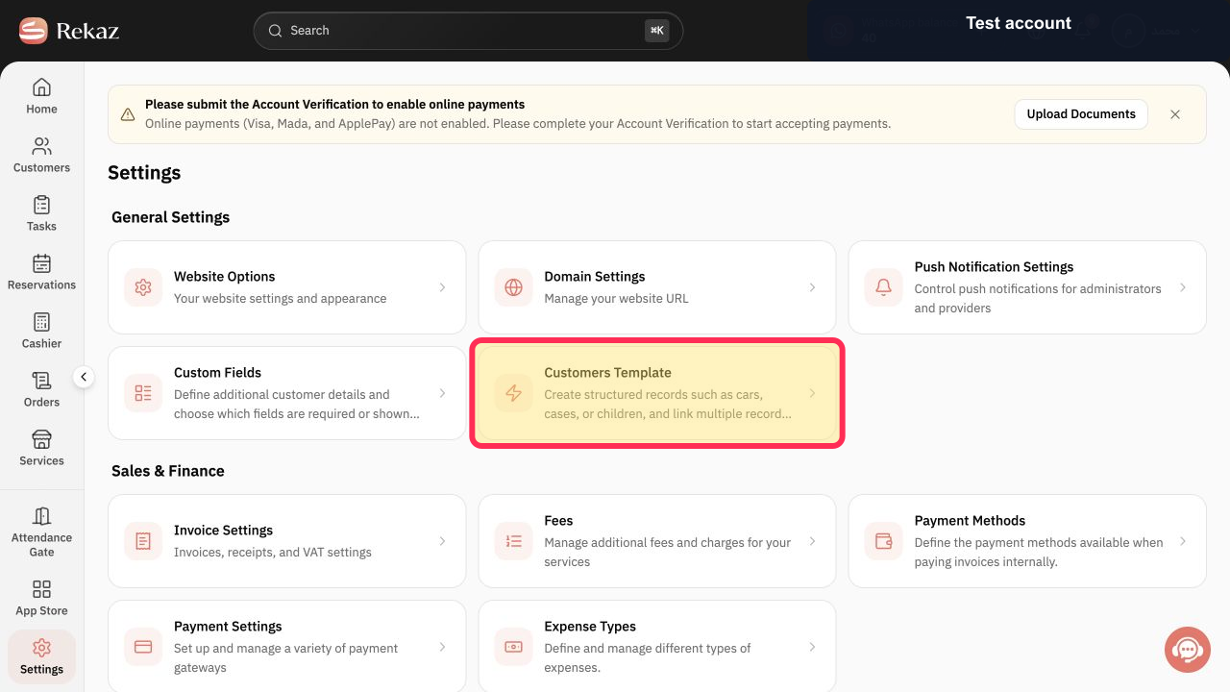Expand Website Options via its chevron
Image resolution: width=1230 pixels, height=692 pixels.
442,287
